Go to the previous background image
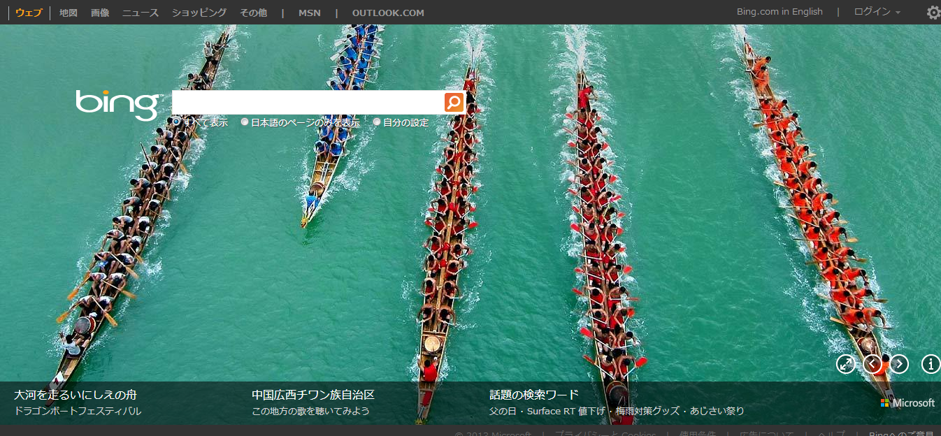Viewport: 941px width, 436px height. pyautogui.click(x=872, y=364)
